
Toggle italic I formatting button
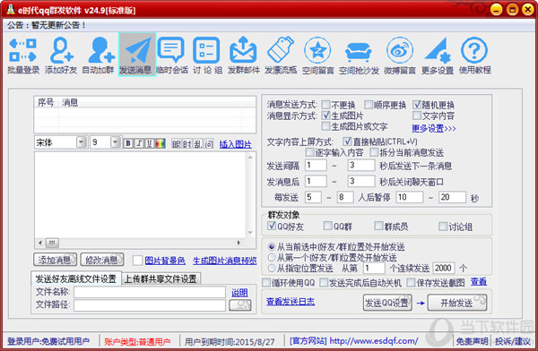coord(139,143)
